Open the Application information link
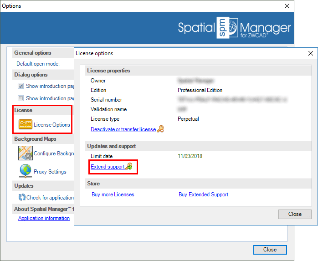The height and width of the screenshot is (261, 318). 44,218
